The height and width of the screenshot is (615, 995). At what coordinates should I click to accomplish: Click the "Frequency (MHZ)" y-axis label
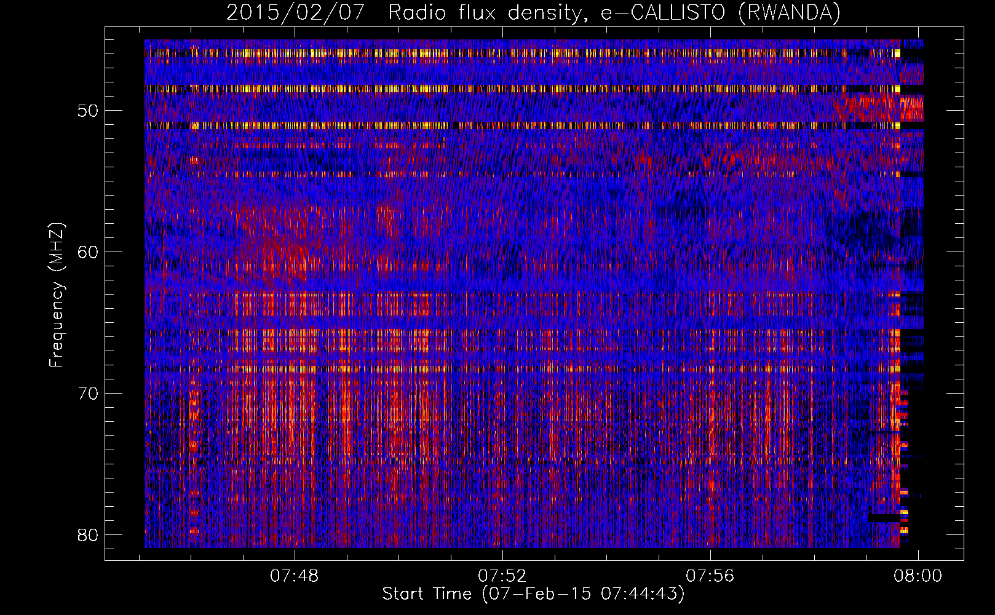point(57,295)
